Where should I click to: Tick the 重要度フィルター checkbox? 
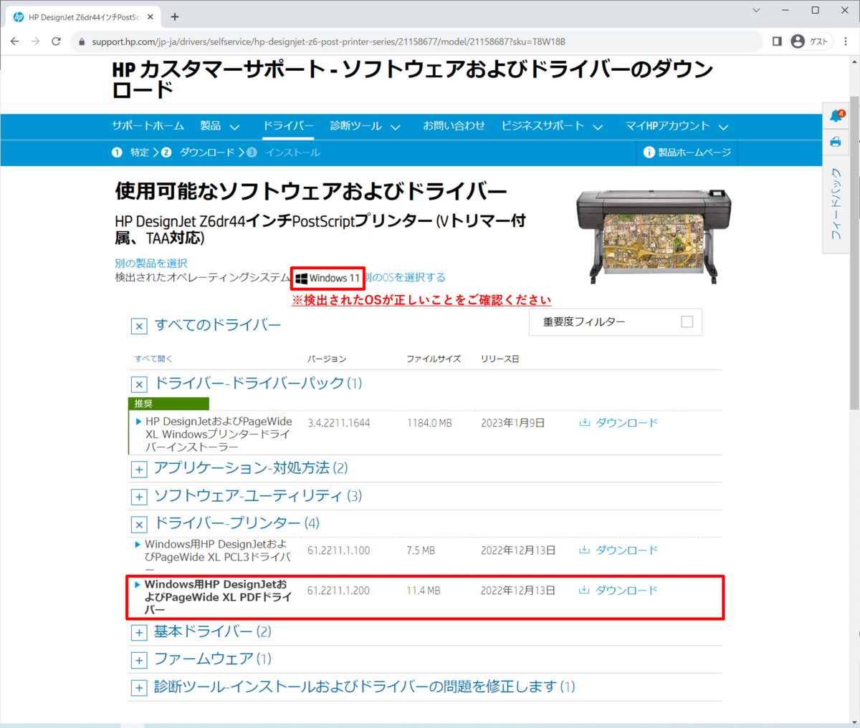click(687, 321)
